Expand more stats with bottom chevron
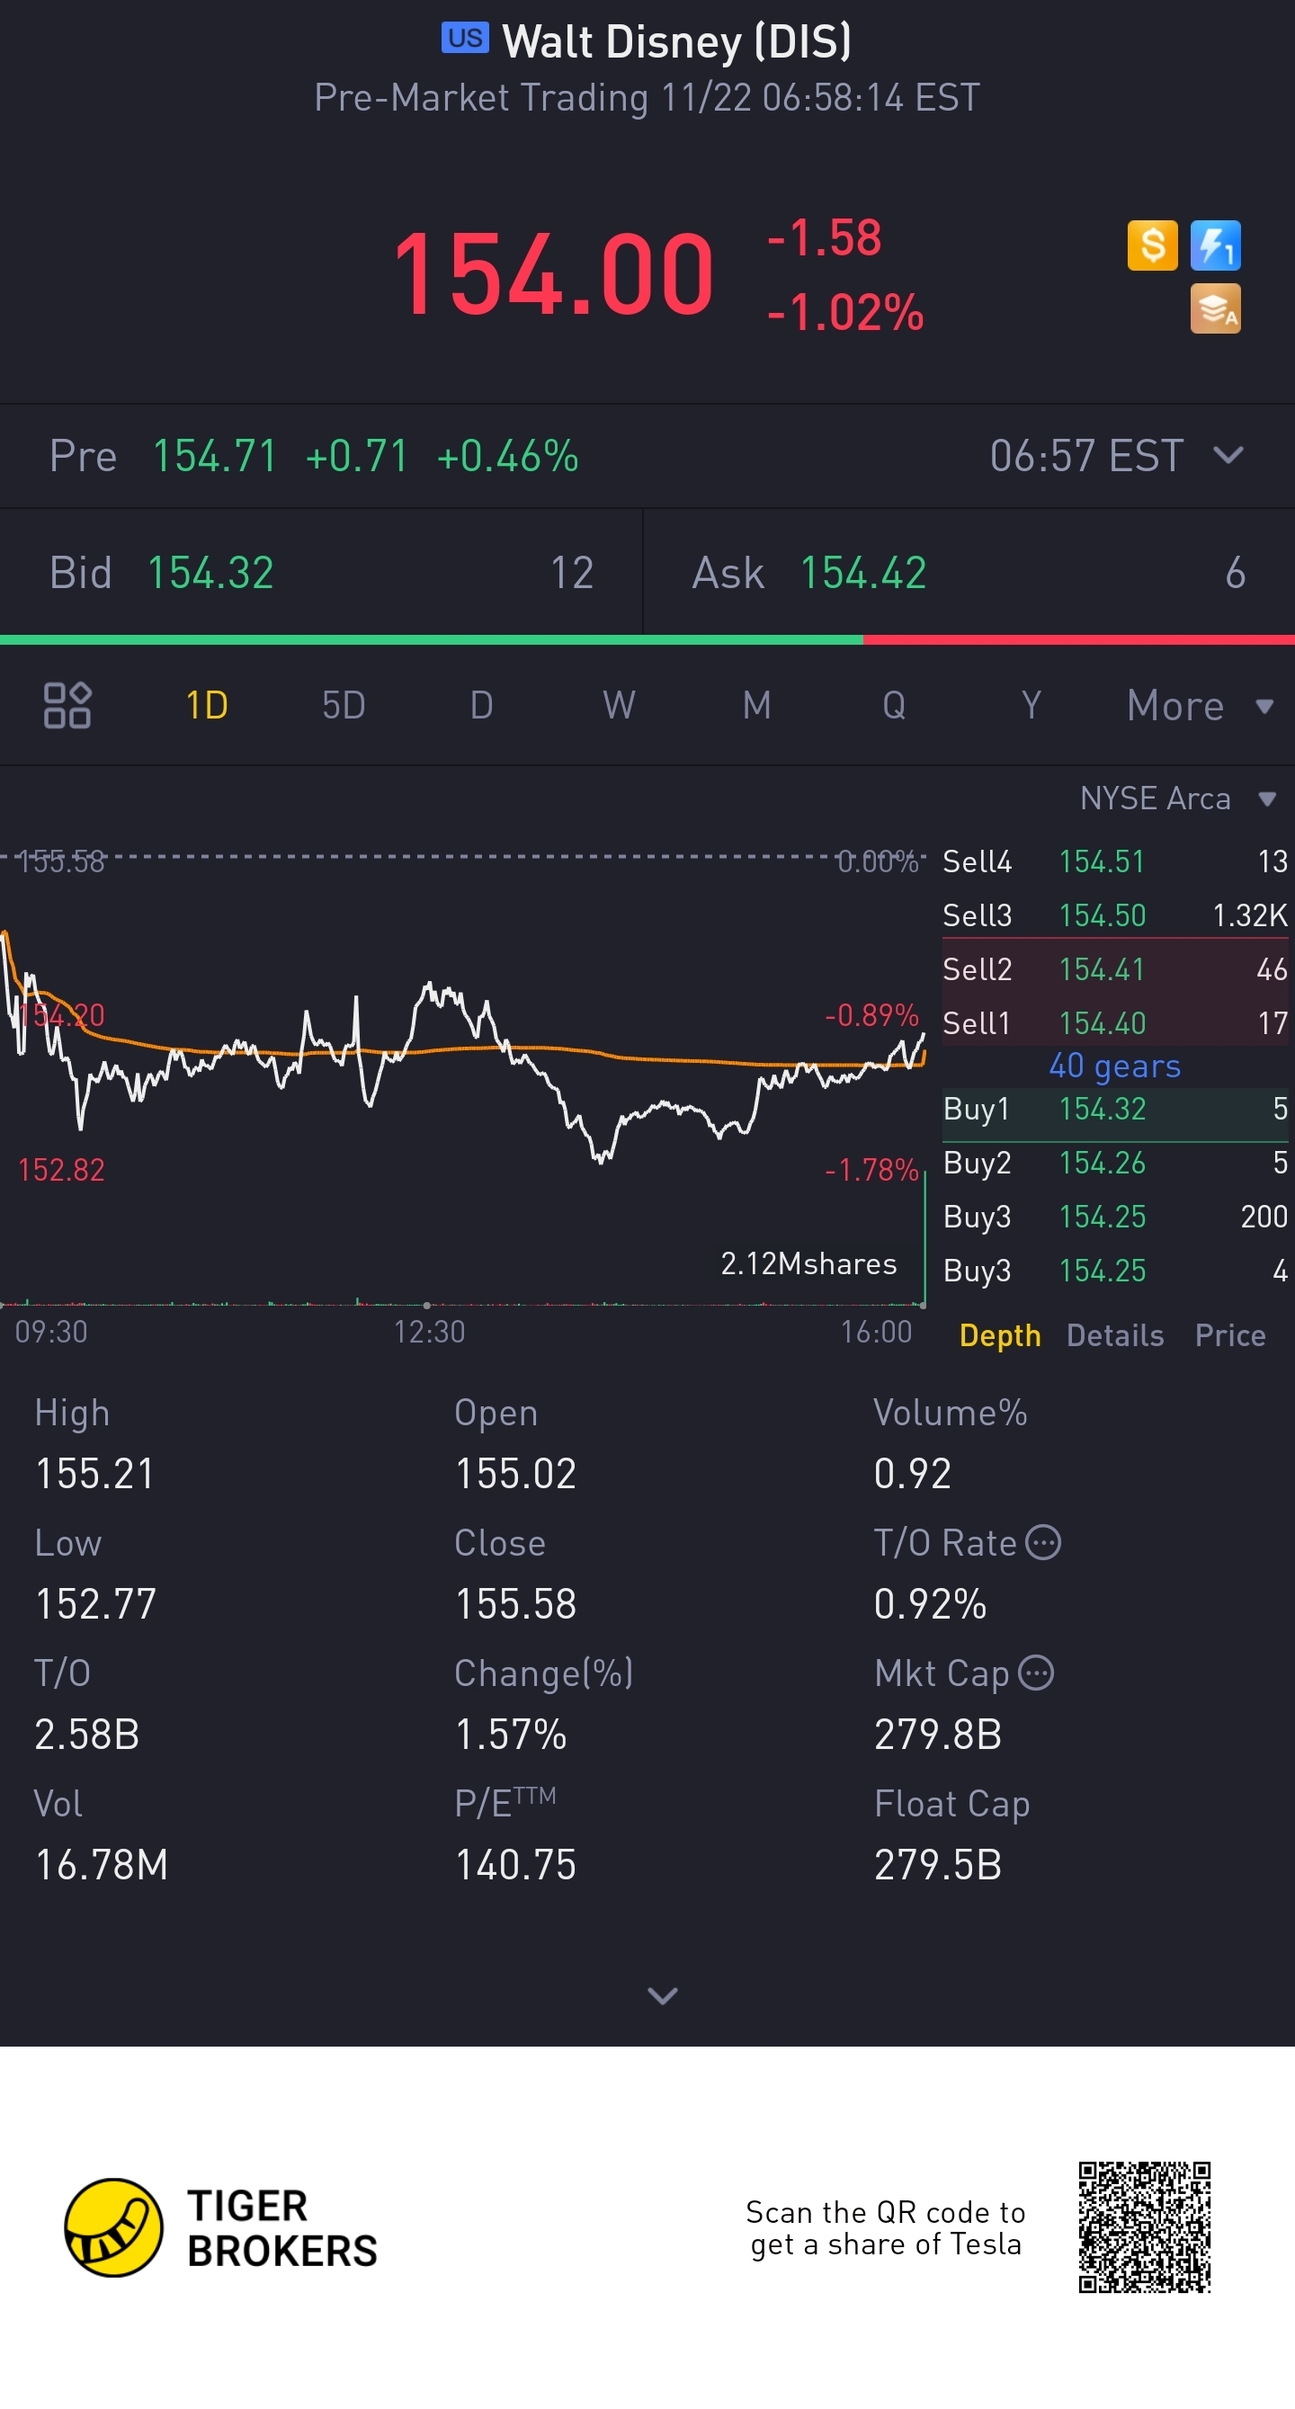This screenshot has height=2409, width=1295. tap(662, 1995)
